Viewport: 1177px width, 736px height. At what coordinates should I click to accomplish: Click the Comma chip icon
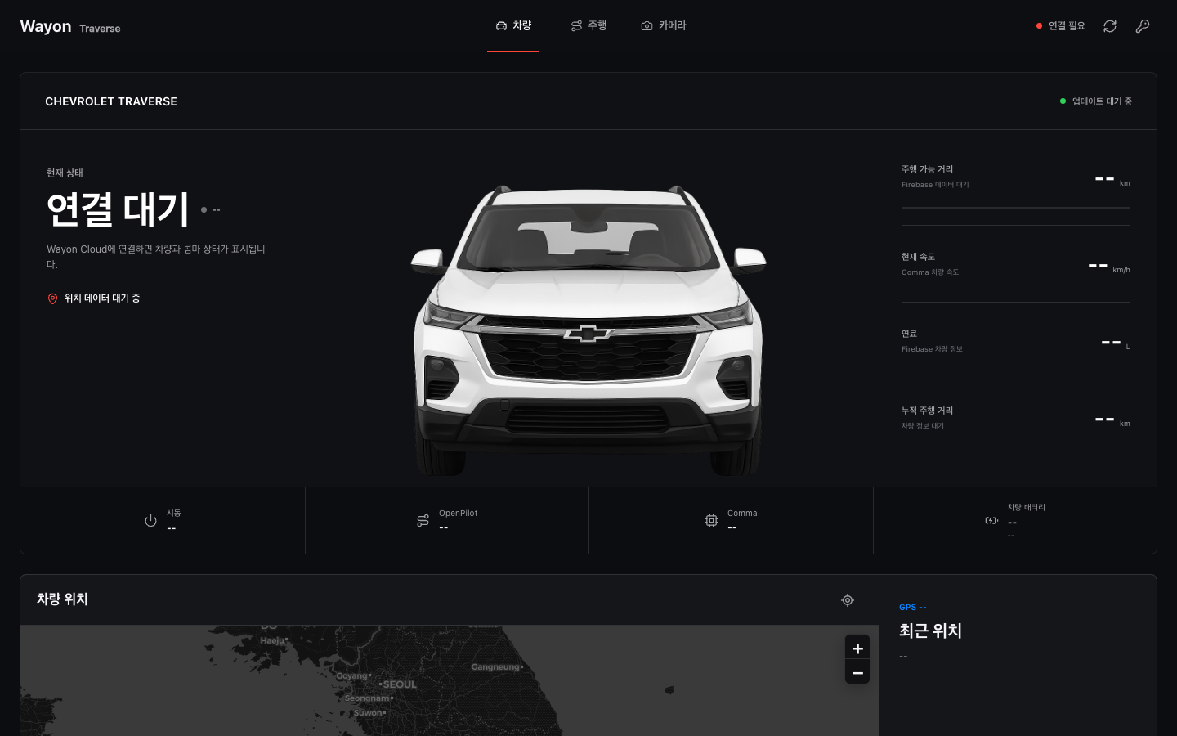pos(711,521)
